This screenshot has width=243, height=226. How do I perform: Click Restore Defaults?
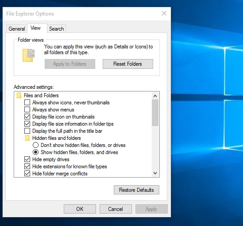pyautogui.click(x=136, y=190)
